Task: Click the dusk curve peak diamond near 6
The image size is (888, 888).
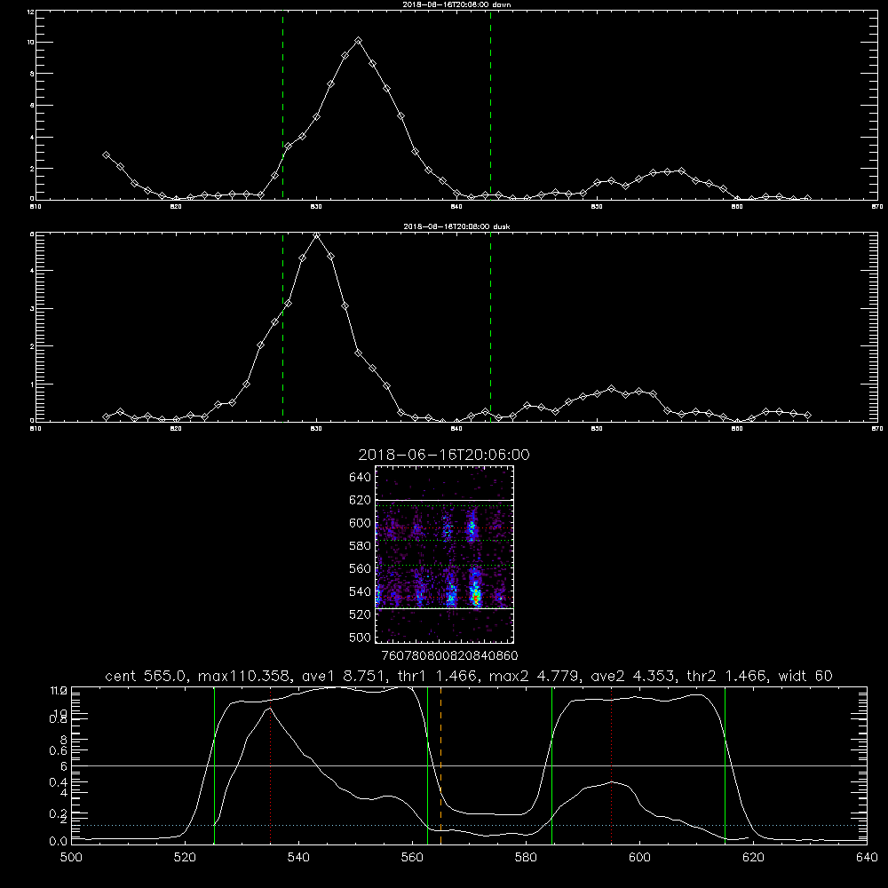Action: 317,235
